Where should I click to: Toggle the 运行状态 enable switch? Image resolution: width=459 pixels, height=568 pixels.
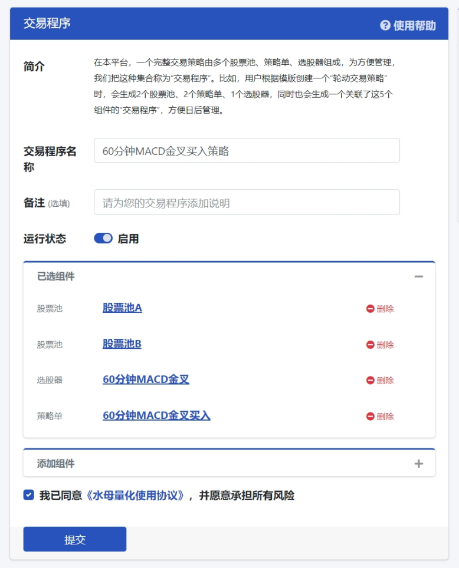pos(103,239)
